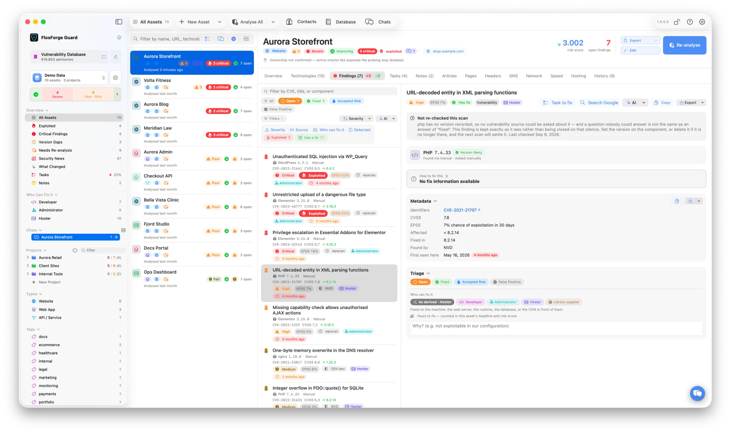Click the Filter by CVE, title, or component field
This screenshot has width=731, height=433.
[x=329, y=91]
